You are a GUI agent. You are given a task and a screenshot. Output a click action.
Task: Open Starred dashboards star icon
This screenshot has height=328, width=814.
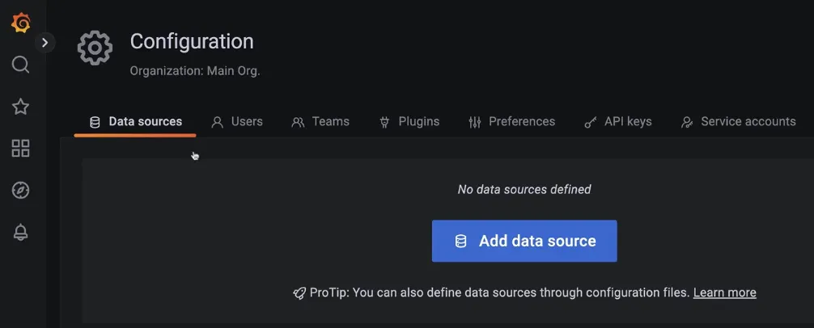click(21, 107)
